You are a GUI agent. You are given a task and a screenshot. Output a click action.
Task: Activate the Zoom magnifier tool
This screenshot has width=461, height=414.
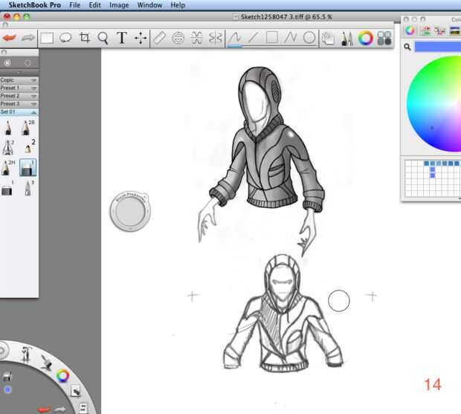[x=103, y=37]
